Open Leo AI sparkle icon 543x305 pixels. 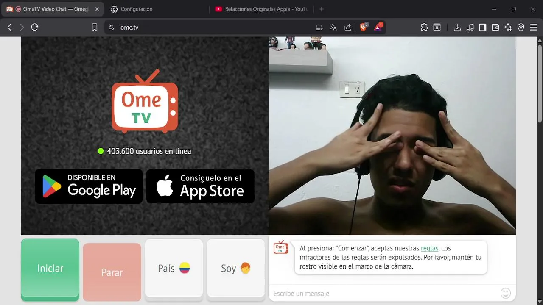(508, 28)
